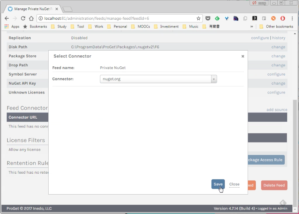299x214 pixels.
Task: Click the Disk Path value text
Action: 115,47
